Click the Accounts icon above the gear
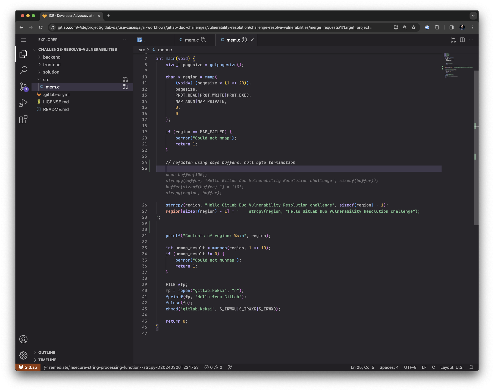 [23, 339]
